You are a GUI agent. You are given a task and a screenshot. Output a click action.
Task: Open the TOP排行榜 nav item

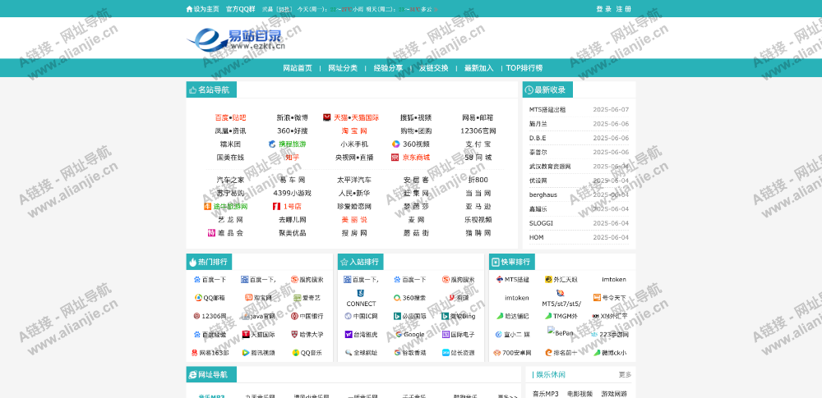coord(524,68)
